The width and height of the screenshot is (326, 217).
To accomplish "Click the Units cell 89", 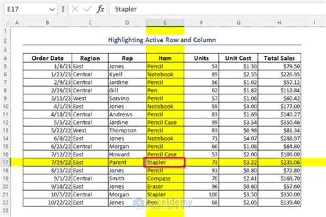I will (x=201, y=74).
